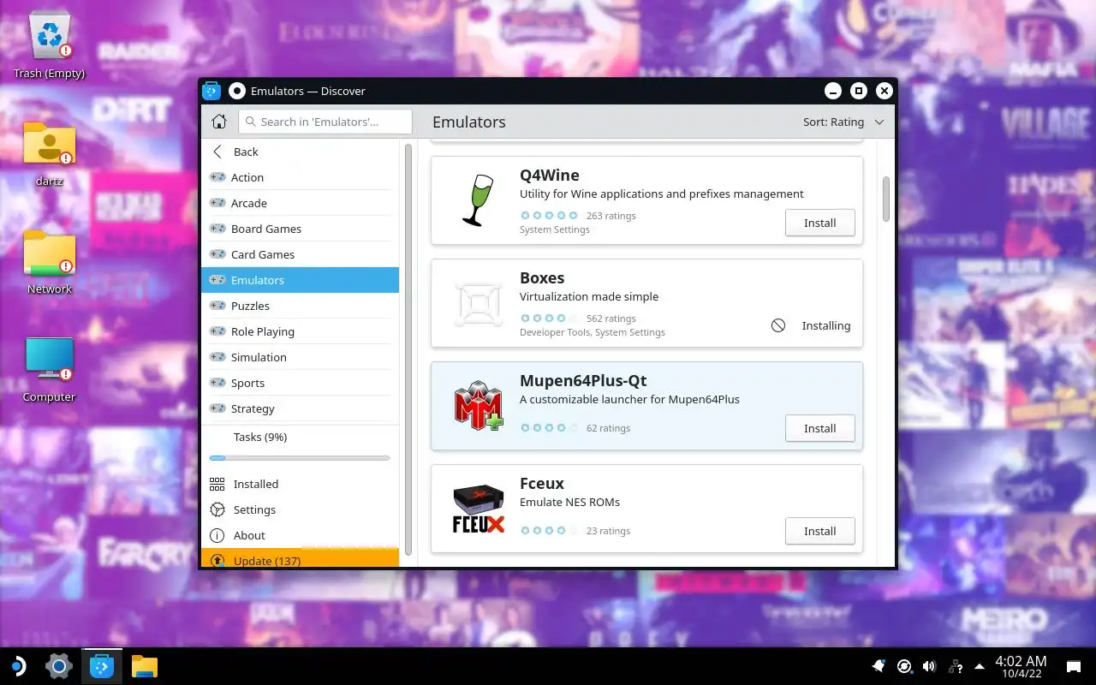Click 'Emulate NES ROMs' description text

[569, 503]
